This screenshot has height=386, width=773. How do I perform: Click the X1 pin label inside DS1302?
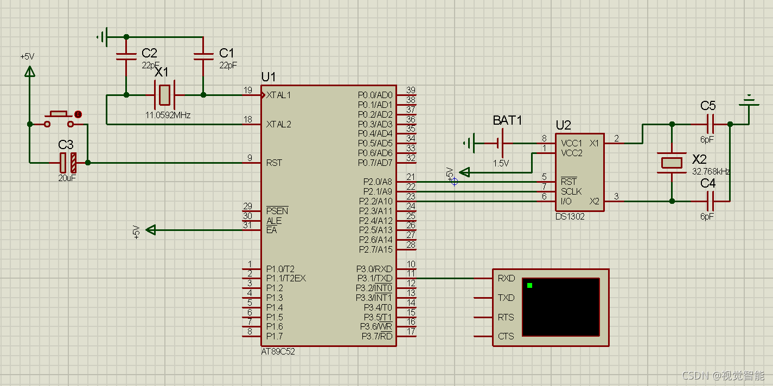(x=595, y=143)
